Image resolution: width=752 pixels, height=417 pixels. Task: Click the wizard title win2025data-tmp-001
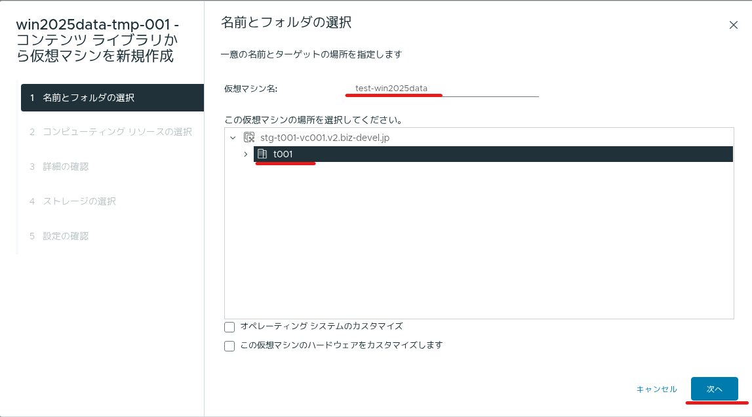pyautogui.click(x=97, y=40)
